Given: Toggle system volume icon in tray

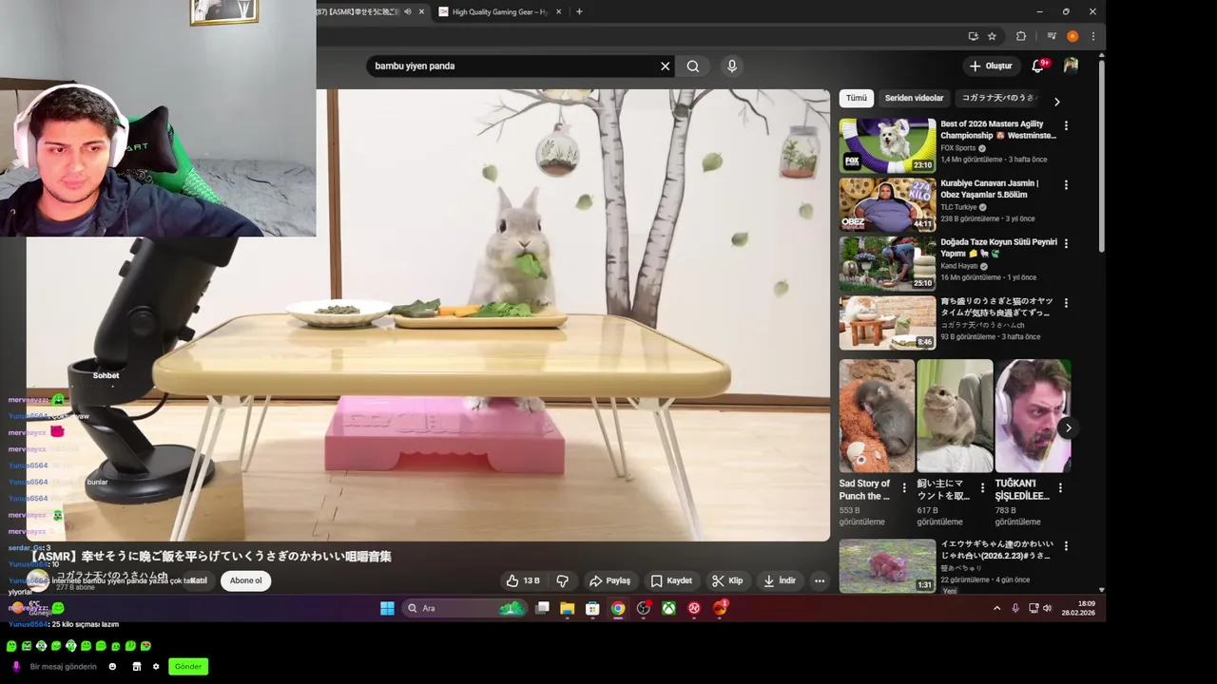Looking at the screenshot, I should point(1048,608).
